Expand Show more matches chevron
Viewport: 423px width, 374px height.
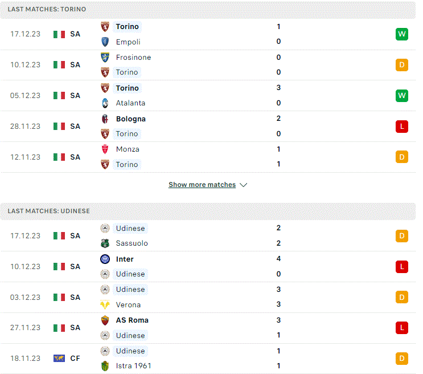[243, 185]
